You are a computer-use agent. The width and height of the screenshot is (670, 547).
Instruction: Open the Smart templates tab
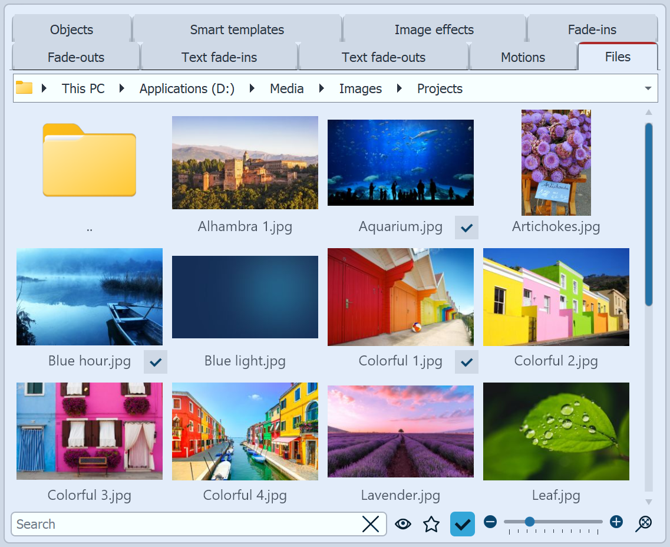236,29
